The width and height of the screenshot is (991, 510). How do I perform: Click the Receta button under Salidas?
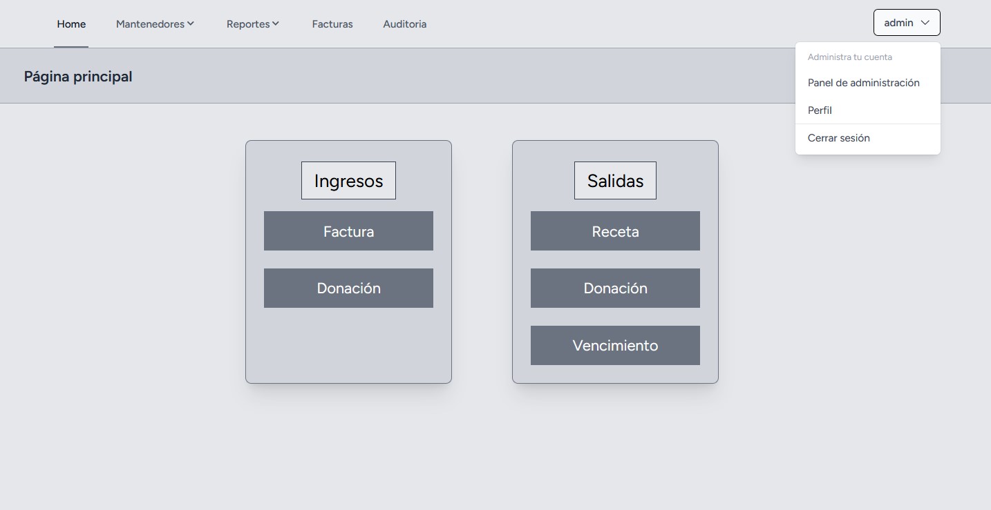615,231
